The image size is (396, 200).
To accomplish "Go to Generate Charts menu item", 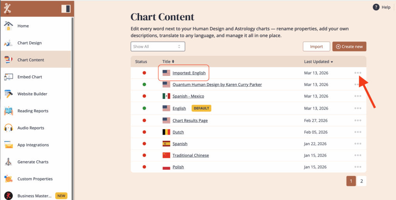I will (x=33, y=162).
